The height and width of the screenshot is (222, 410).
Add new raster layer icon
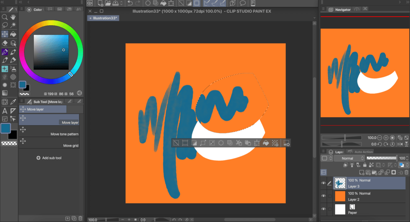[362, 172]
